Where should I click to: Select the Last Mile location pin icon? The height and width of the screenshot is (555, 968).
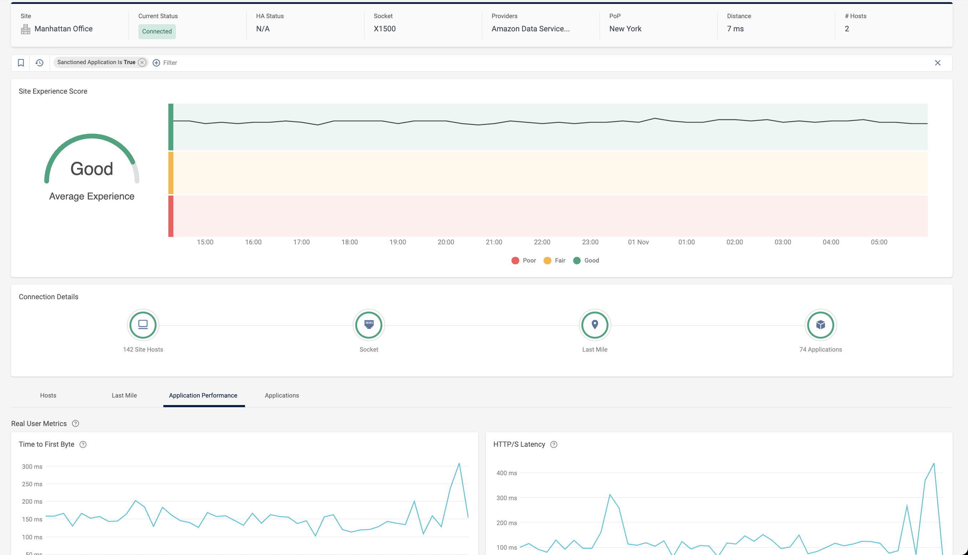595,325
